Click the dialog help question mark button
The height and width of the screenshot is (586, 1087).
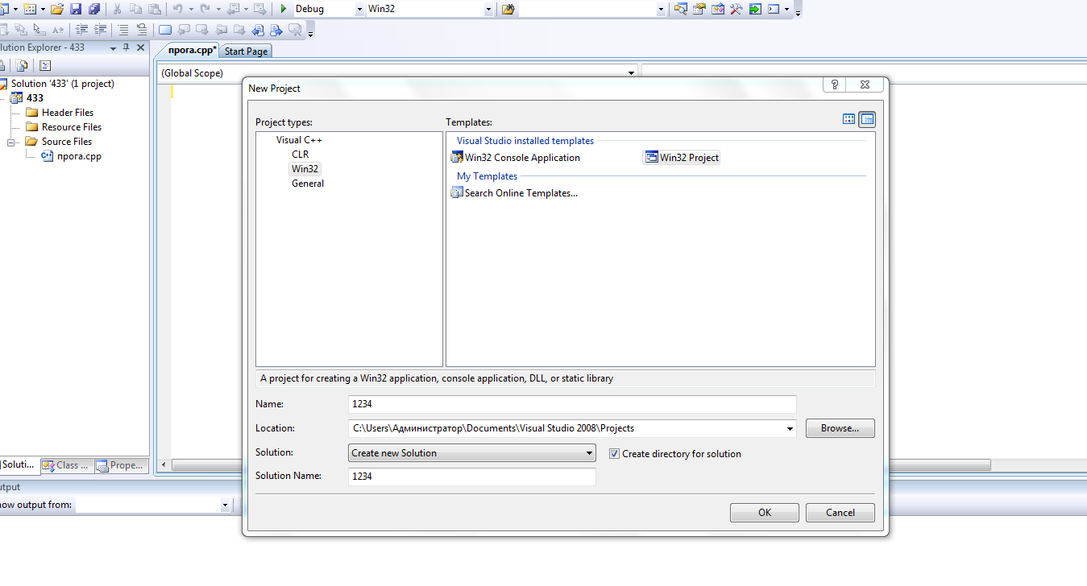point(835,85)
